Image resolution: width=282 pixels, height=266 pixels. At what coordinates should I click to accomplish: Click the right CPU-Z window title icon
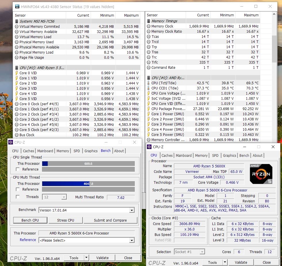click(x=149, y=147)
